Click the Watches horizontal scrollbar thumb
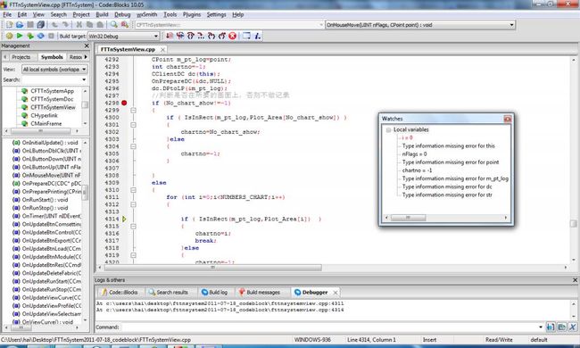Image resolution: width=580 pixels, height=348 pixels. [408, 218]
